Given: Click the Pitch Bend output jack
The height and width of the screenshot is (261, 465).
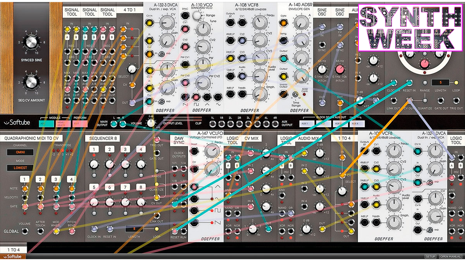Looking at the screenshot, I should pyautogui.click(x=72, y=231).
